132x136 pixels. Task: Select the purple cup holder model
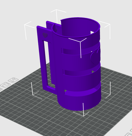click(69, 64)
